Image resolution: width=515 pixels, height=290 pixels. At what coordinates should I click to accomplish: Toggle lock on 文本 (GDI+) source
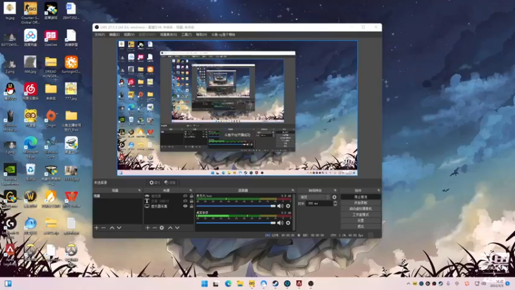click(x=191, y=201)
